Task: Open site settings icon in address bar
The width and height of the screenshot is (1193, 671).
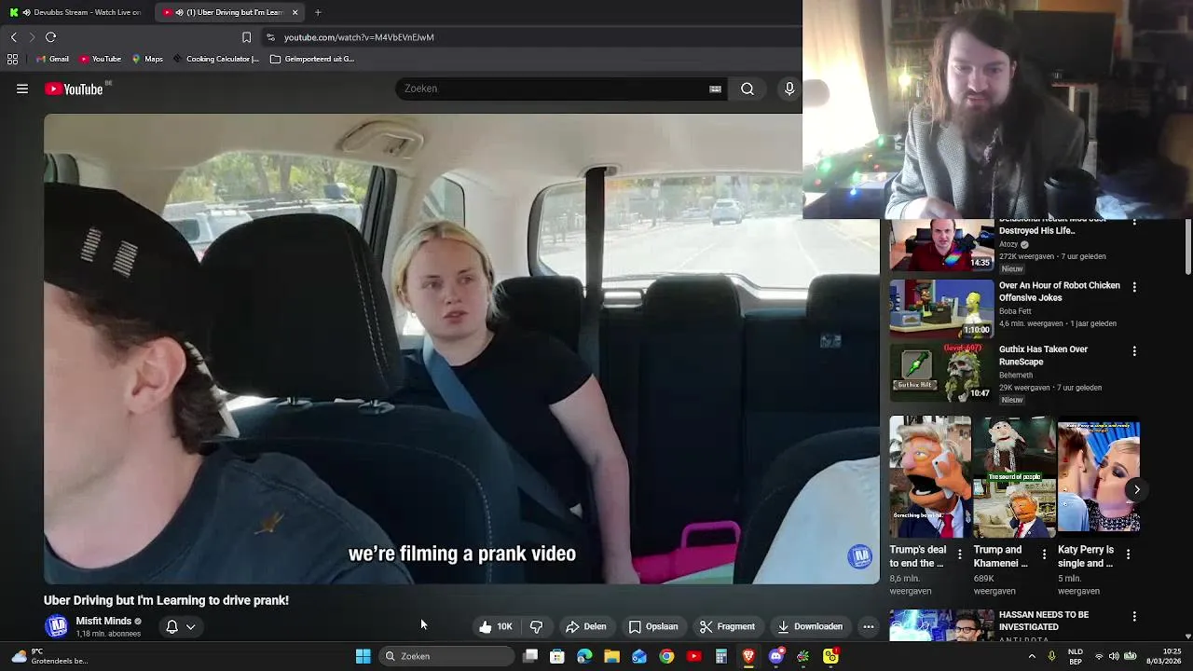Action: tap(270, 37)
